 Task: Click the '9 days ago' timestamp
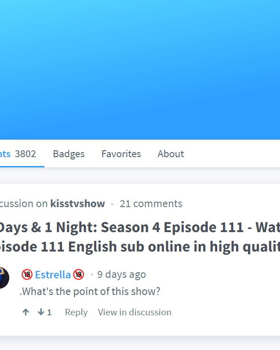pyautogui.click(x=122, y=275)
